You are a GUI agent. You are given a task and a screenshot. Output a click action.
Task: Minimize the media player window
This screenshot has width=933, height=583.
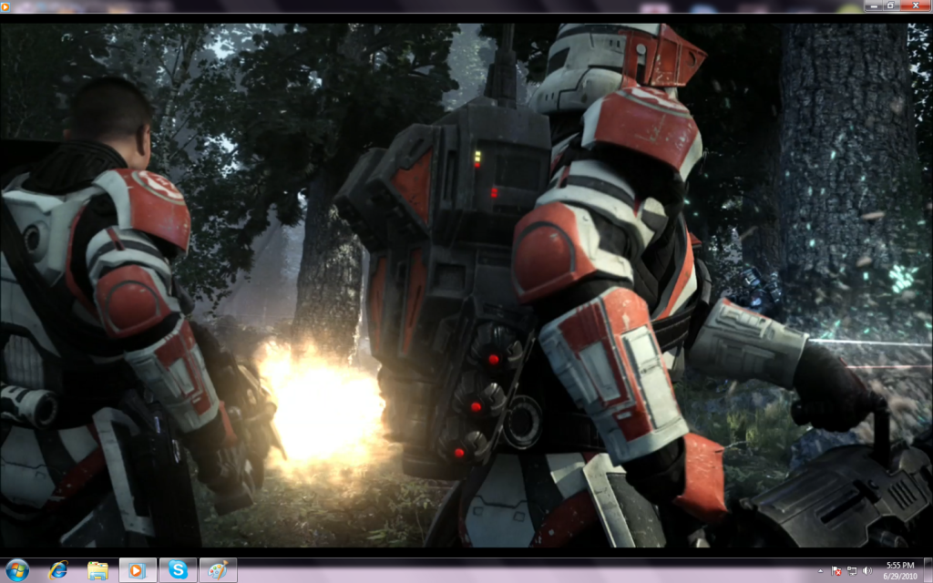click(x=874, y=5)
